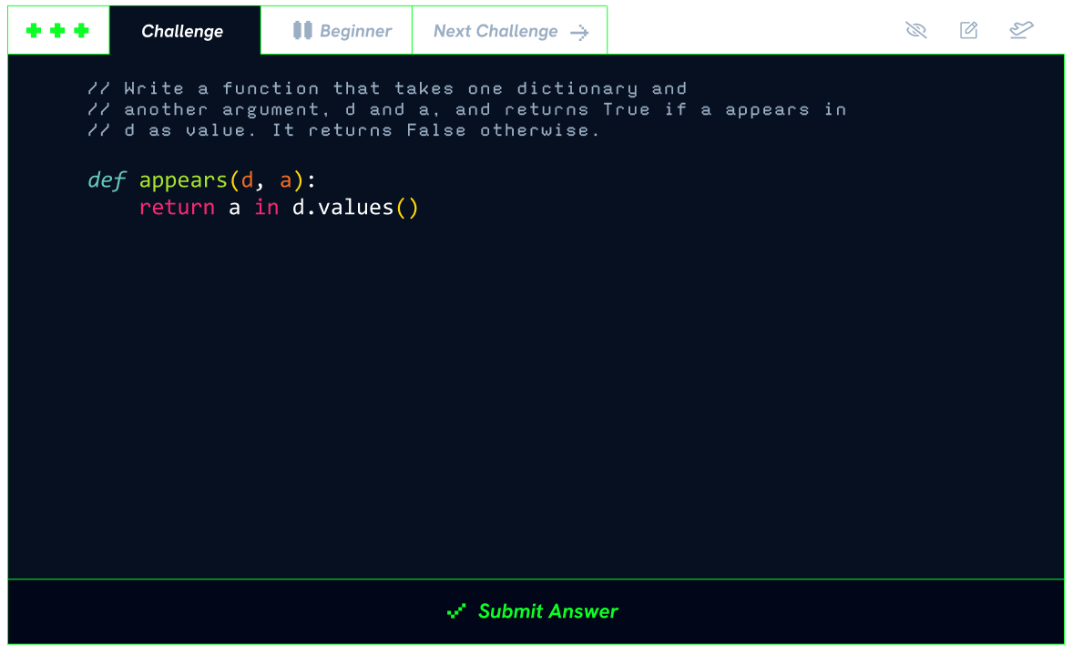Toggle the crossed-out eye visibility icon

tap(915, 31)
